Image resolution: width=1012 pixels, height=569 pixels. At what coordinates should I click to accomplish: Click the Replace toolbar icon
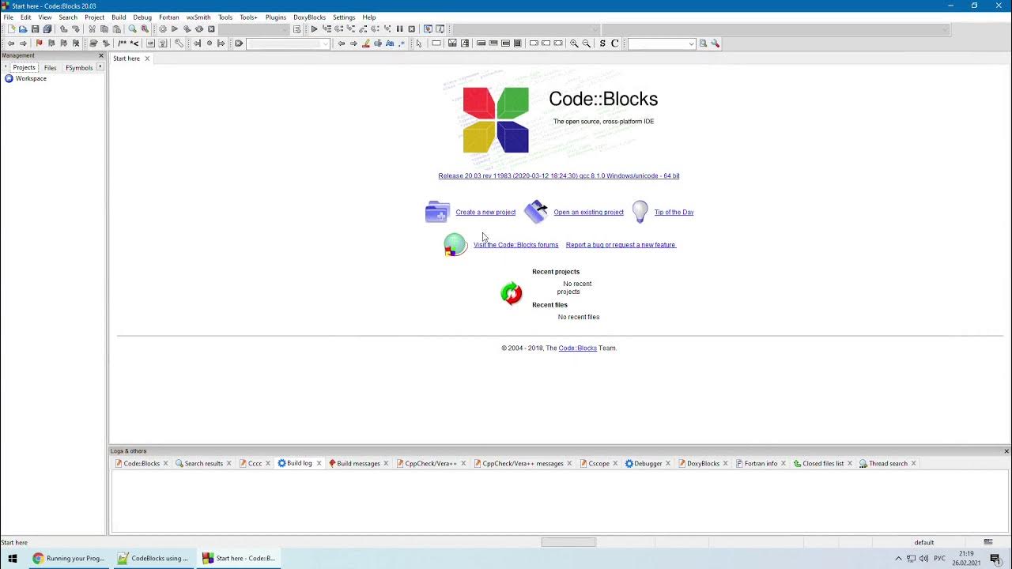coord(145,29)
